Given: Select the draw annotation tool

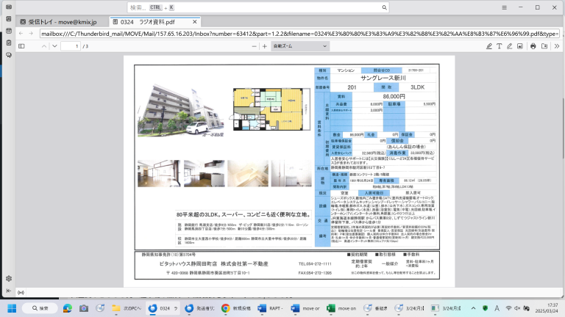Looking at the screenshot, I should click(x=511, y=45).
